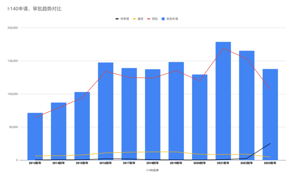Click the yellow 被拒 legend swatch
Screen dimensions: 291x176
point(134,19)
